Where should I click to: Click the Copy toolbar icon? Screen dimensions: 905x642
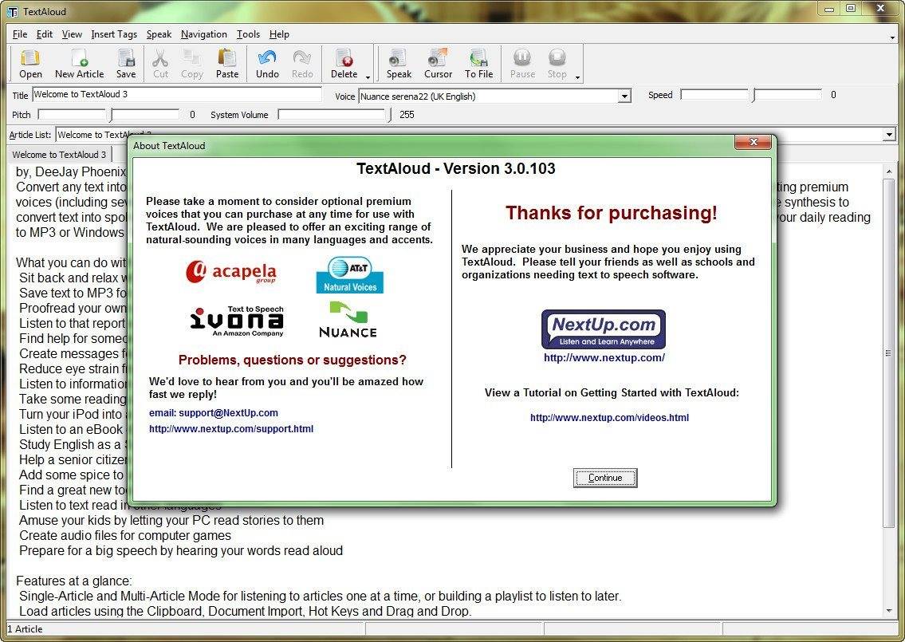pos(191,64)
